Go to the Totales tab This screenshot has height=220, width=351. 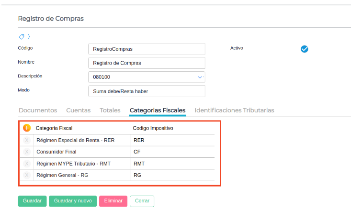point(110,110)
